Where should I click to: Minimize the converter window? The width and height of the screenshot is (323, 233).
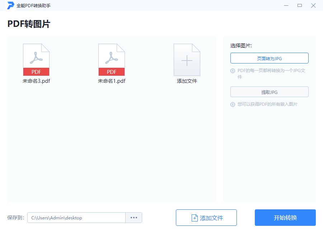click(x=286, y=6)
